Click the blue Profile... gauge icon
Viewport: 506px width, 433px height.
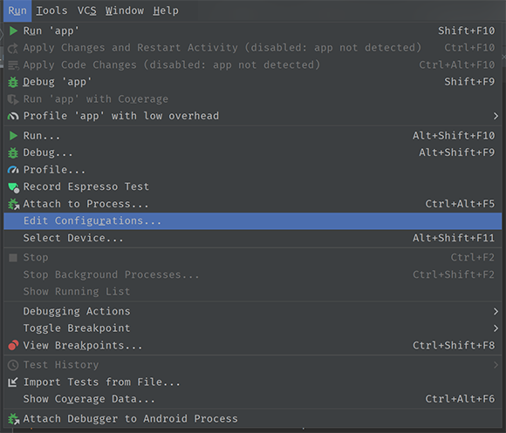click(x=13, y=170)
